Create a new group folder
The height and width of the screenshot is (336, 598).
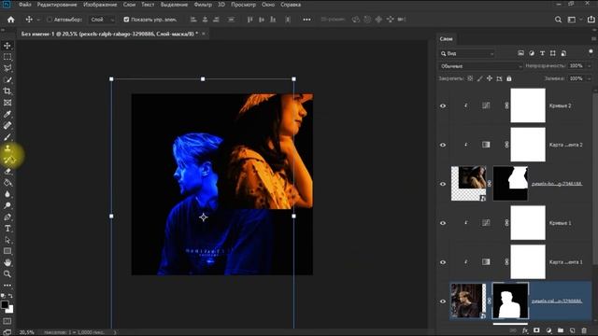(561, 330)
